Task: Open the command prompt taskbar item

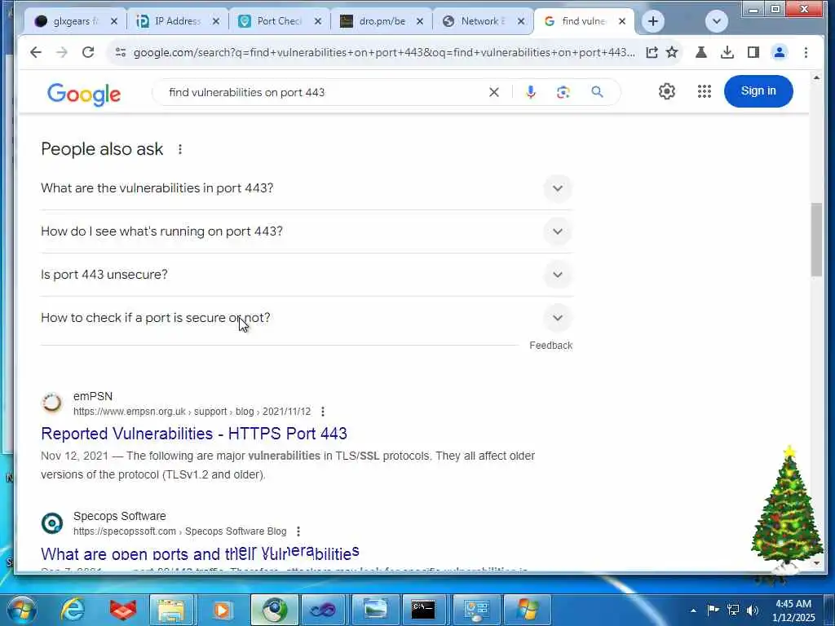Action: pos(423,610)
